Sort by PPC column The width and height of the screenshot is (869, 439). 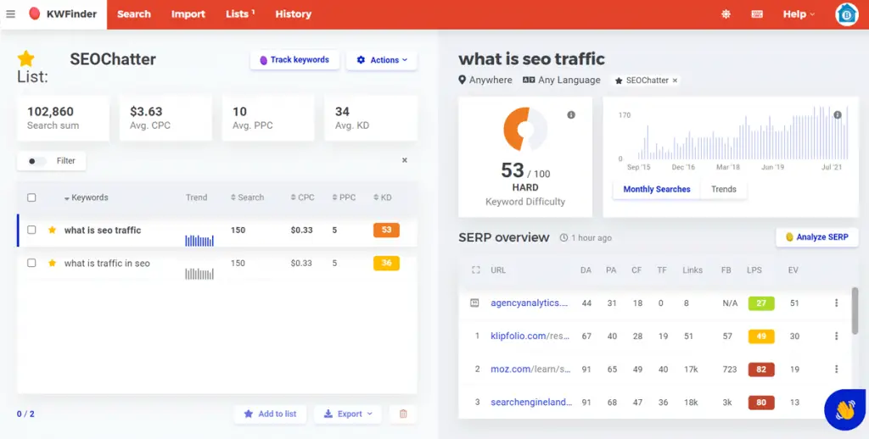pyautogui.click(x=344, y=197)
